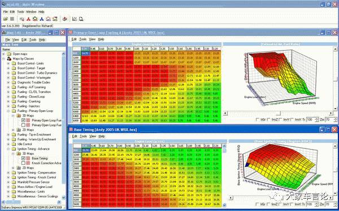Expand 2D Maps under Ignition Timing - Advance
The image size is (339, 211).
[13, 168]
